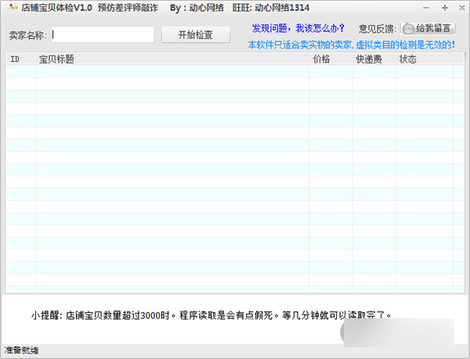
Task: Click the 意见反馈 label
Action: pos(377,28)
